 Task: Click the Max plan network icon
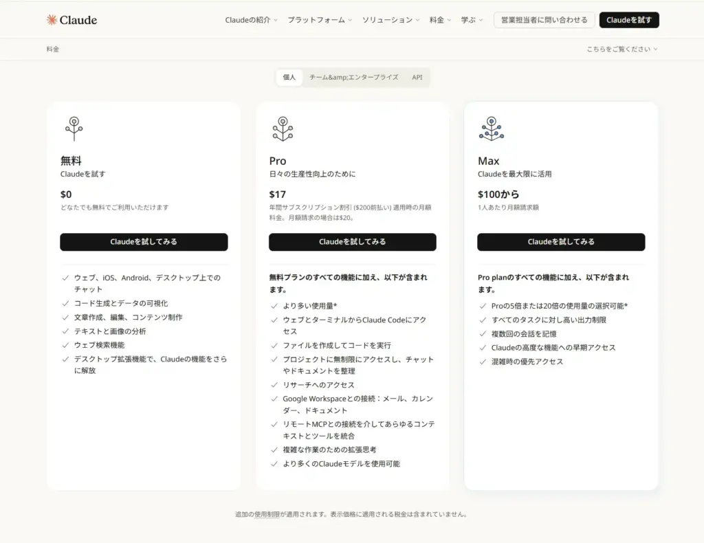click(x=491, y=129)
